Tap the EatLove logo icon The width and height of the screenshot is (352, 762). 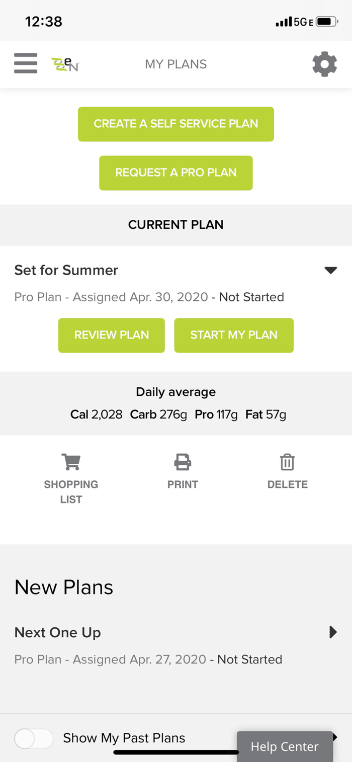(x=65, y=64)
